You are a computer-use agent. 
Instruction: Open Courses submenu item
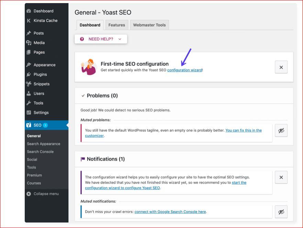point(34,183)
